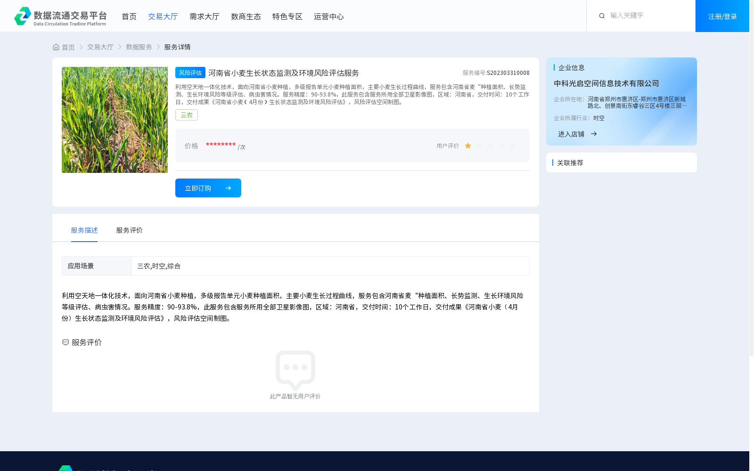
Task: Switch to the 服务评价 tab
Action: point(130,230)
